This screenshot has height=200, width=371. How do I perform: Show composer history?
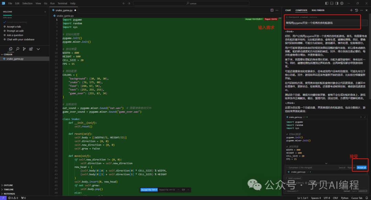pos(357,10)
